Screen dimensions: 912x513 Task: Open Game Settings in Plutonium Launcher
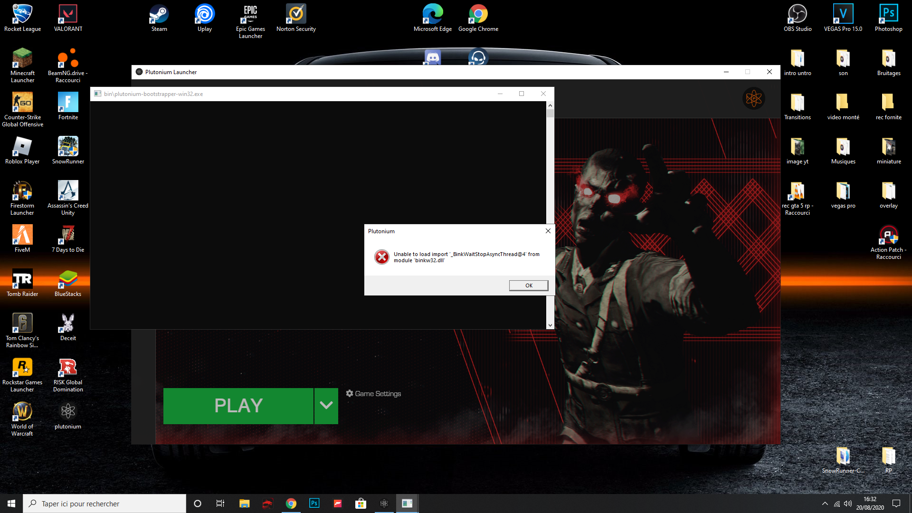pyautogui.click(x=373, y=394)
